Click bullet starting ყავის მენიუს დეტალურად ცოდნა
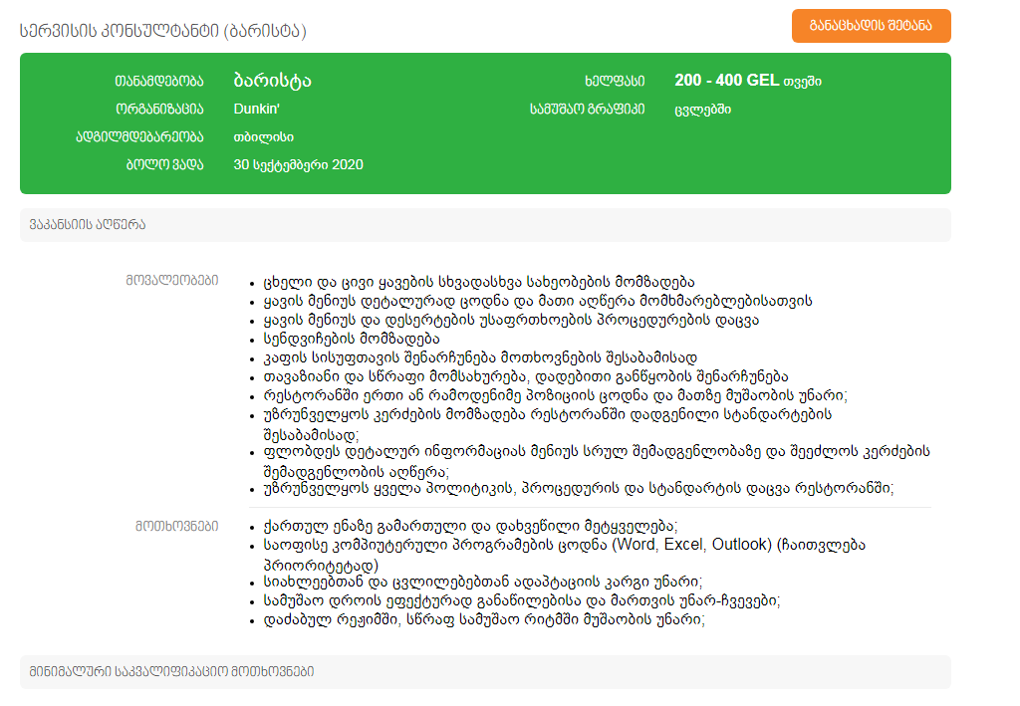Viewport: 1020px width, 706px height. [x=537, y=301]
